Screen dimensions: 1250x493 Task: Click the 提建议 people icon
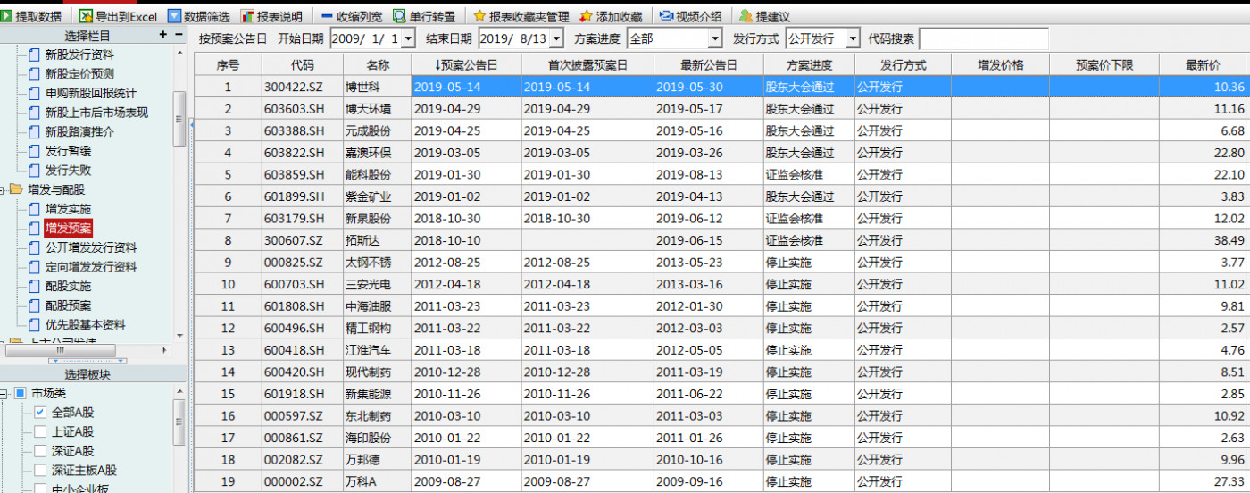click(746, 16)
